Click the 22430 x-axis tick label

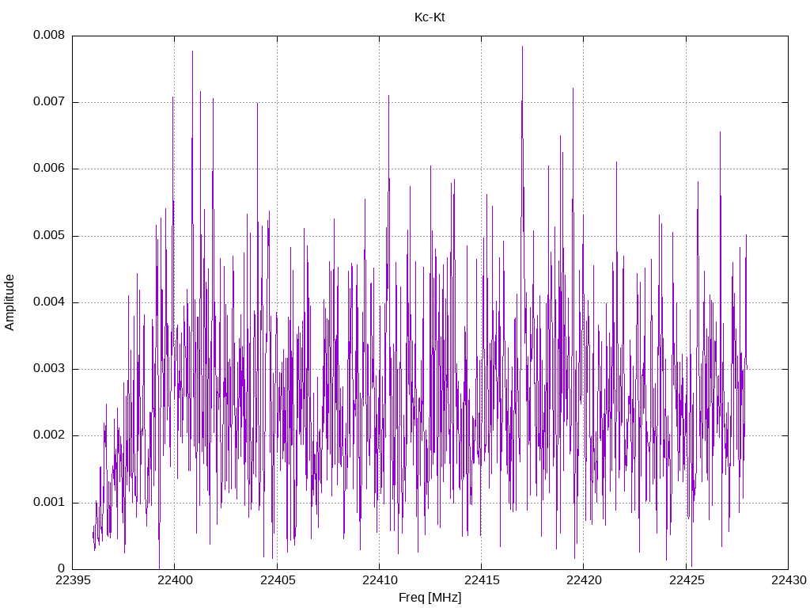click(x=789, y=580)
